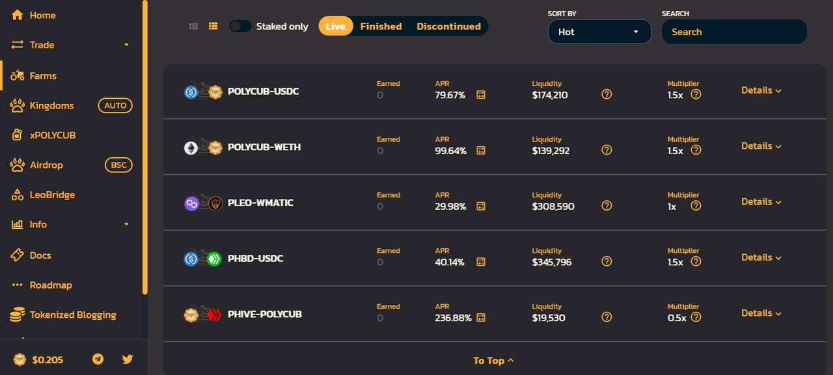Click the BSC badge beside Airdrop

118,165
